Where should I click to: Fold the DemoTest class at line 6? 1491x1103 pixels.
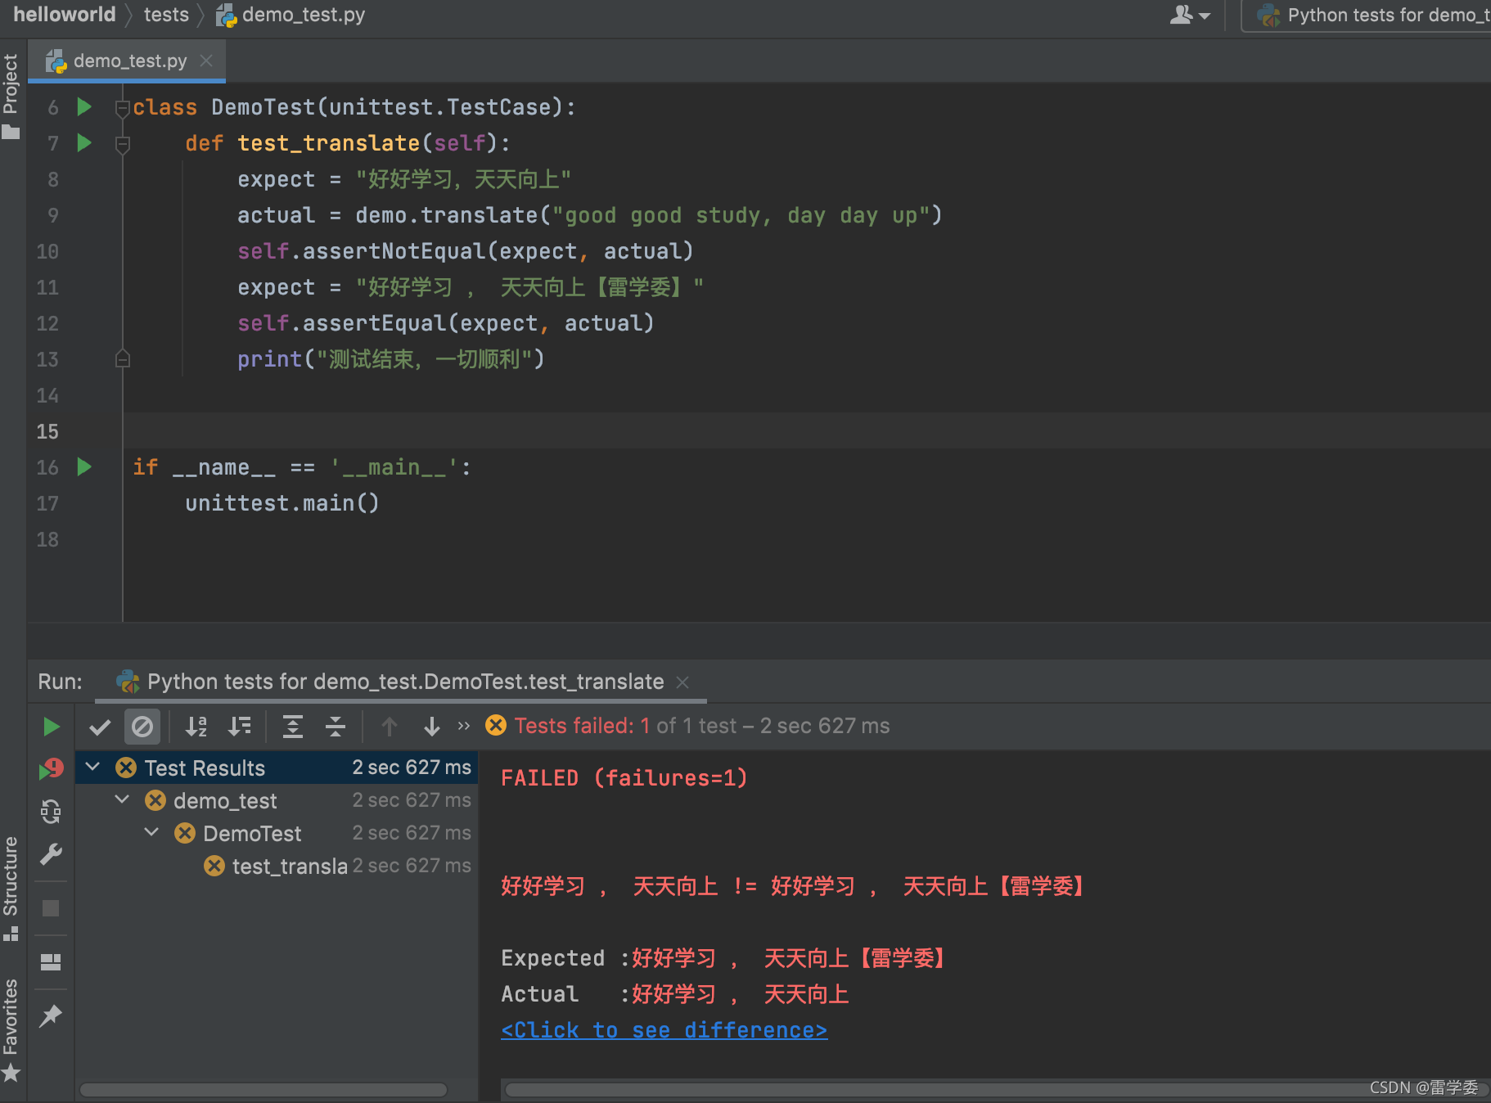[123, 107]
